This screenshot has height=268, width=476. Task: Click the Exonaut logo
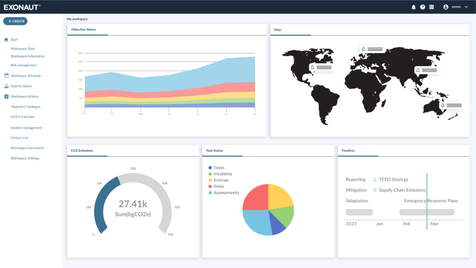22,7
